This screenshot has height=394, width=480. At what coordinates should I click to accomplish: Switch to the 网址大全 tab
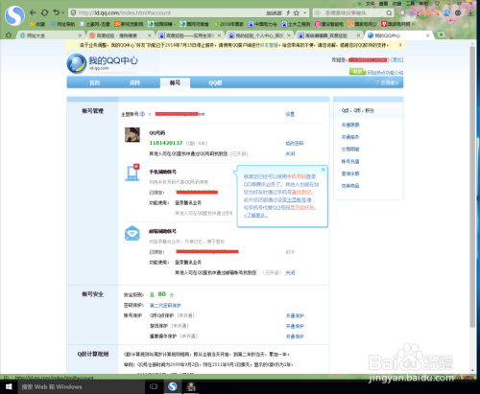(50, 35)
